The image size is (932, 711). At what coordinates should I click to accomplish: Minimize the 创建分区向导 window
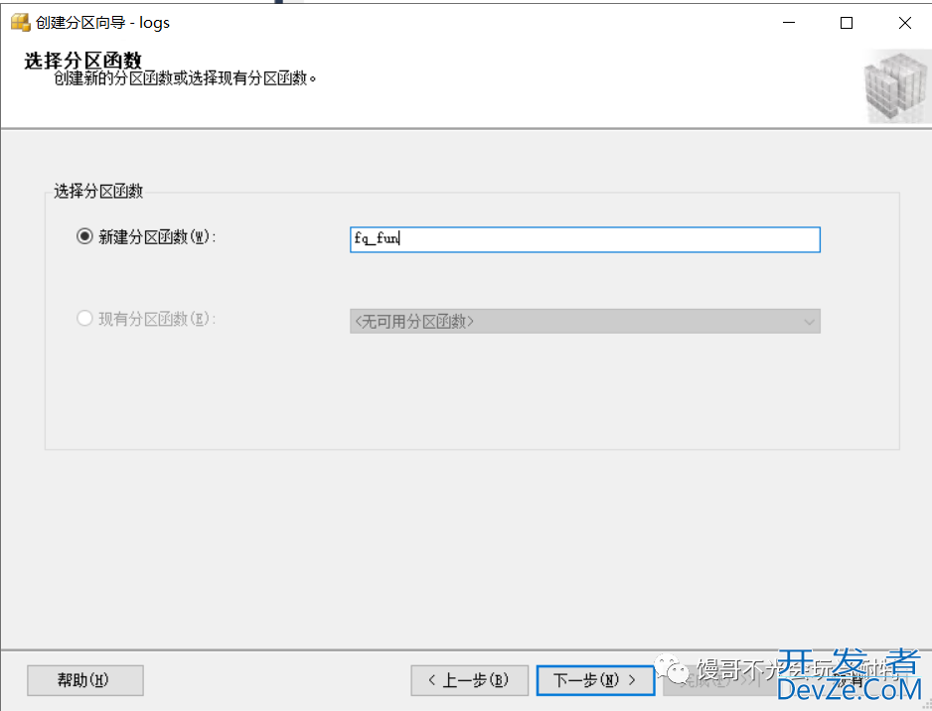click(x=789, y=23)
